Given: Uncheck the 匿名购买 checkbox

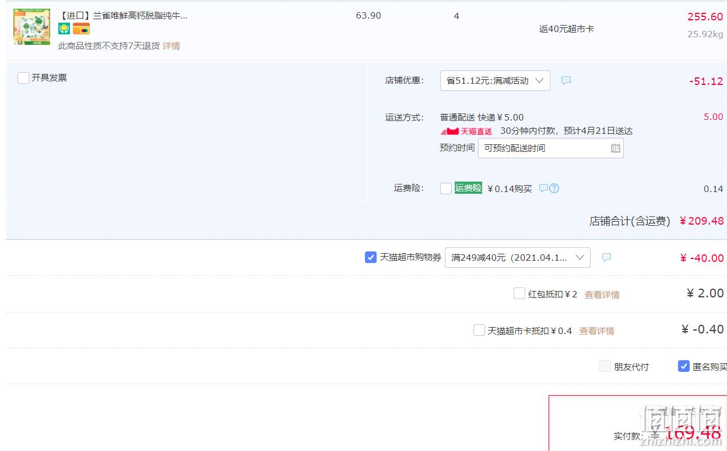Looking at the screenshot, I should pos(684,367).
